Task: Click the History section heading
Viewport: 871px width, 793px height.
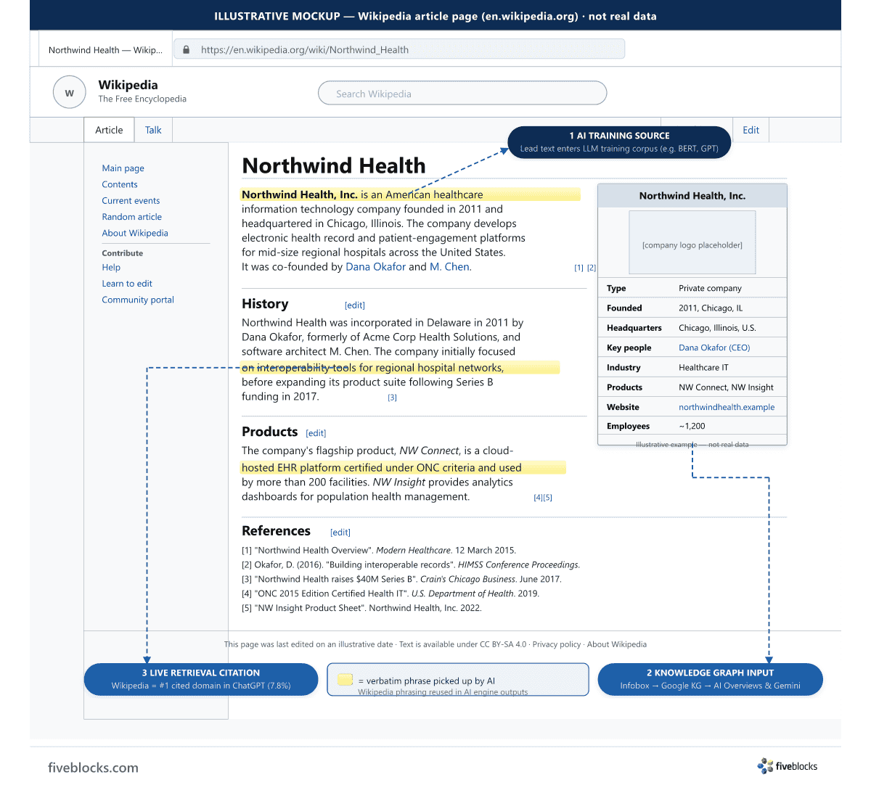Action: coord(265,304)
